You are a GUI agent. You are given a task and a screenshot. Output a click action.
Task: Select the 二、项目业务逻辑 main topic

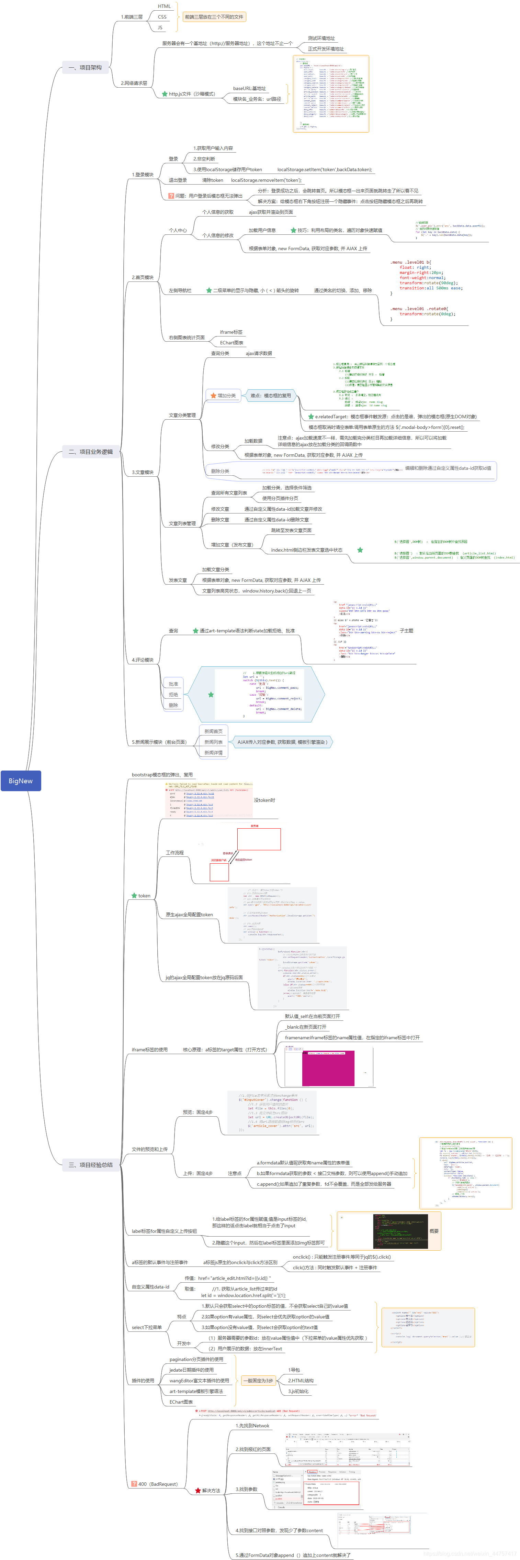91,452
